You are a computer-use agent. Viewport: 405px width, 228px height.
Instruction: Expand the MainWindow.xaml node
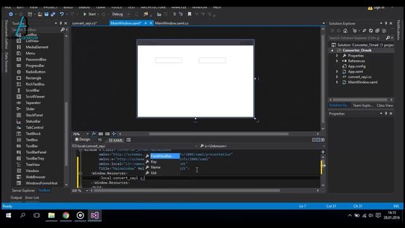click(337, 82)
